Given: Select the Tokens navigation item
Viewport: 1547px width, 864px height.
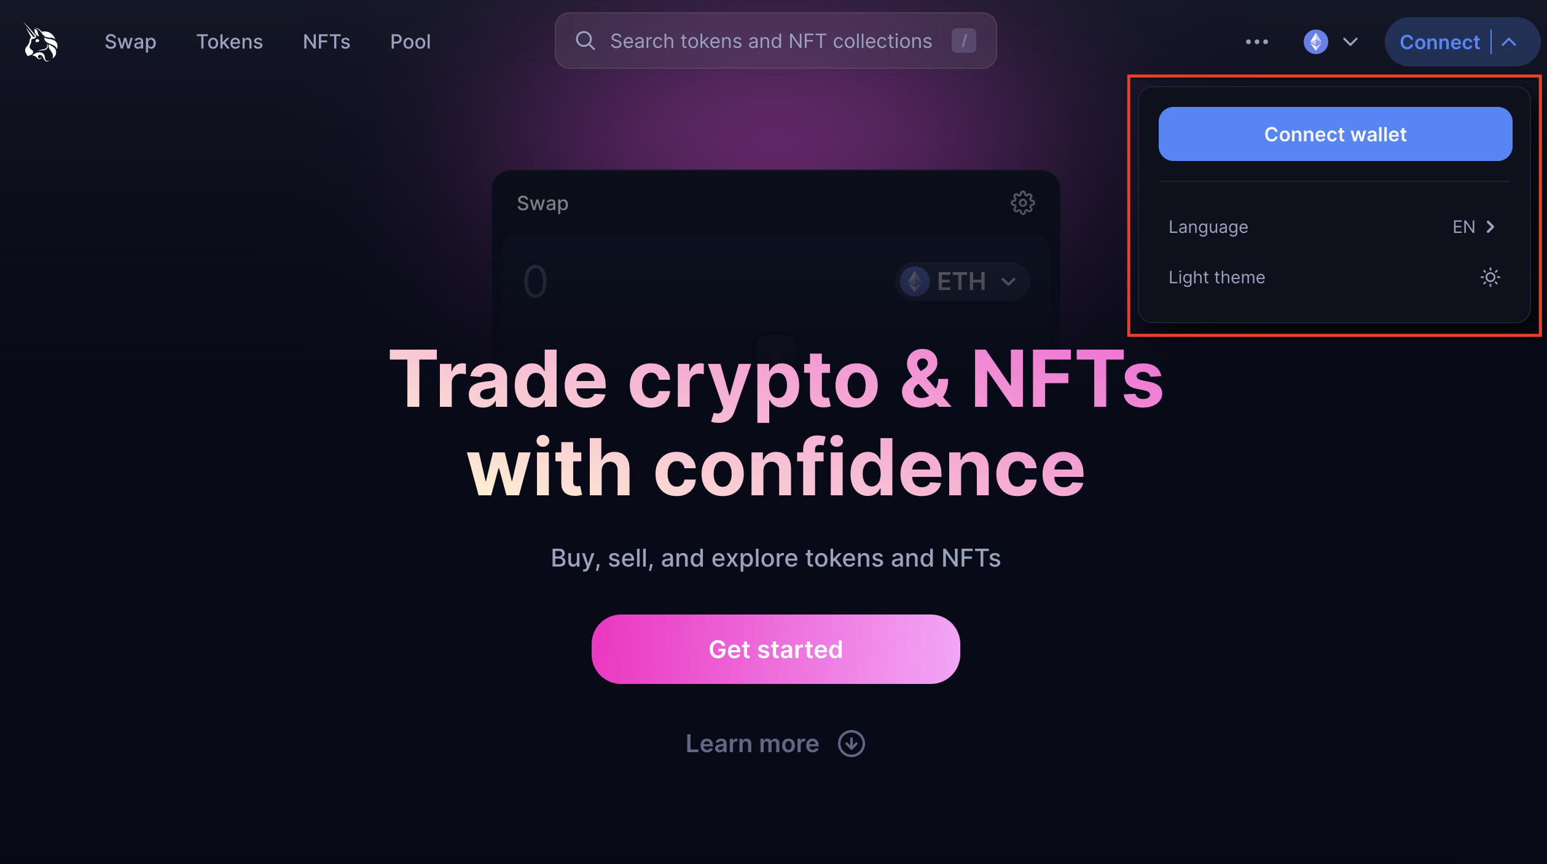Looking at the screenshot, I should pyautogui.click(x=230, y=41).
